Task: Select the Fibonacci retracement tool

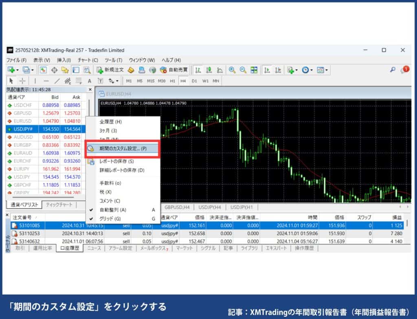Action: (x=79, y=81)
